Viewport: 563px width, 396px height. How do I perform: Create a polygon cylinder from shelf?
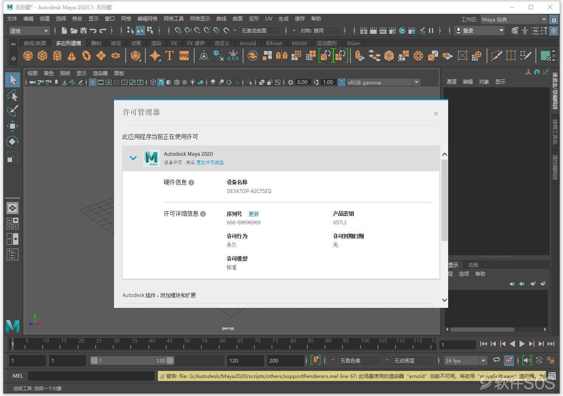pos(57,56)
